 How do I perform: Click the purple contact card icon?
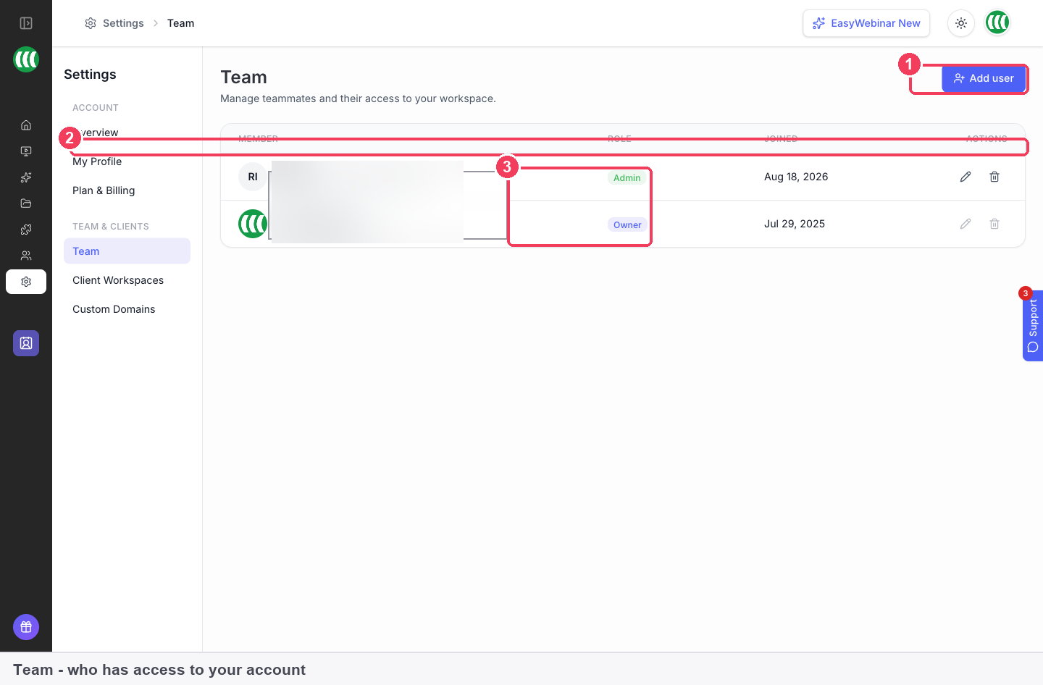pos(26,343)
